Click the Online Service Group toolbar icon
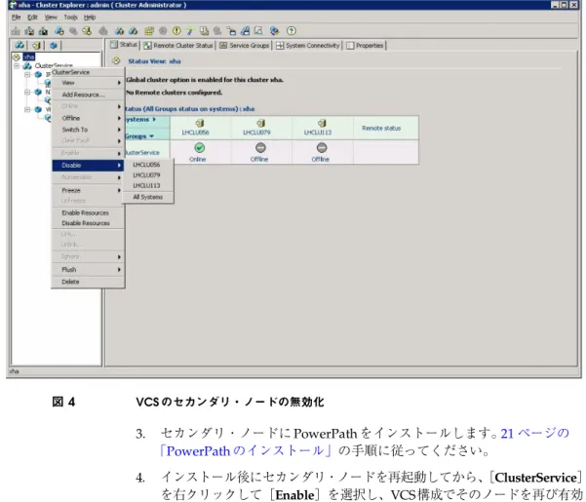 [x=119, y=31]
